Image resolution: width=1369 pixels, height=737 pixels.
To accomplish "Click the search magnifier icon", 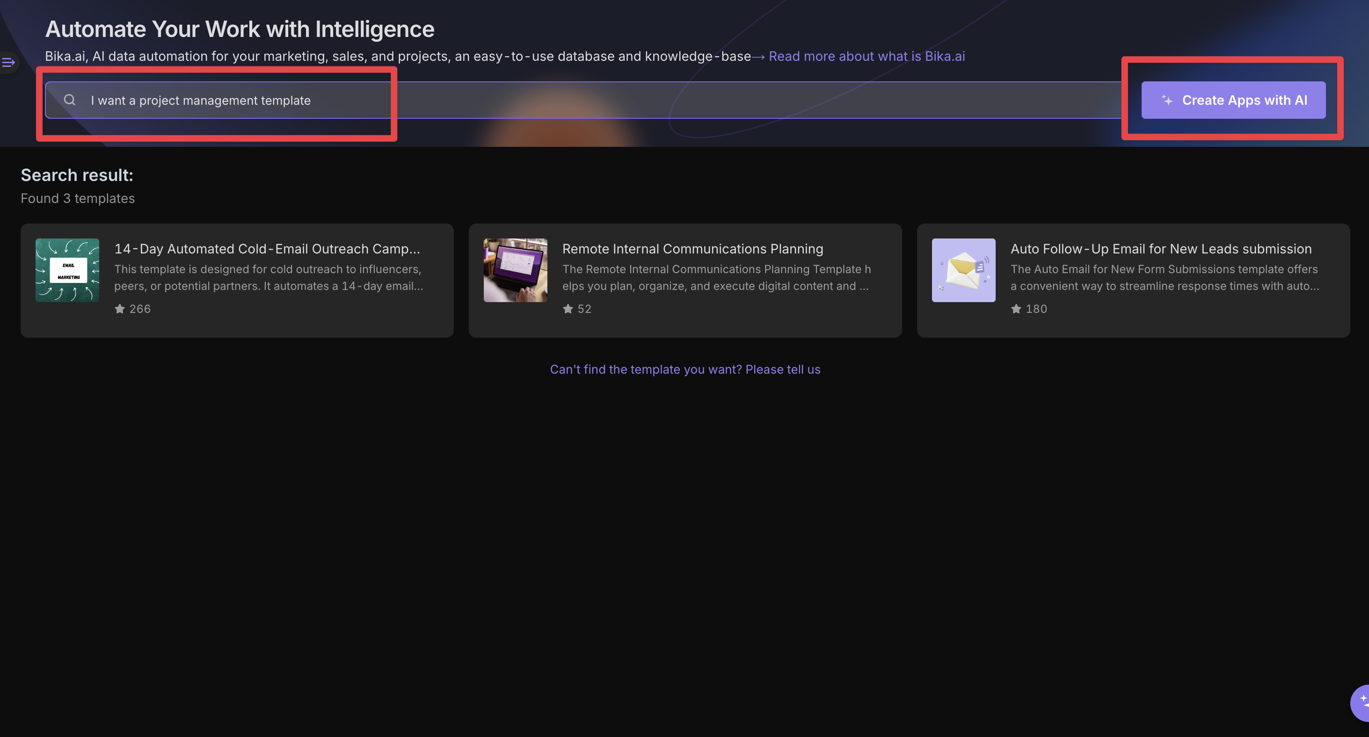I will click(x=70, y=100).
